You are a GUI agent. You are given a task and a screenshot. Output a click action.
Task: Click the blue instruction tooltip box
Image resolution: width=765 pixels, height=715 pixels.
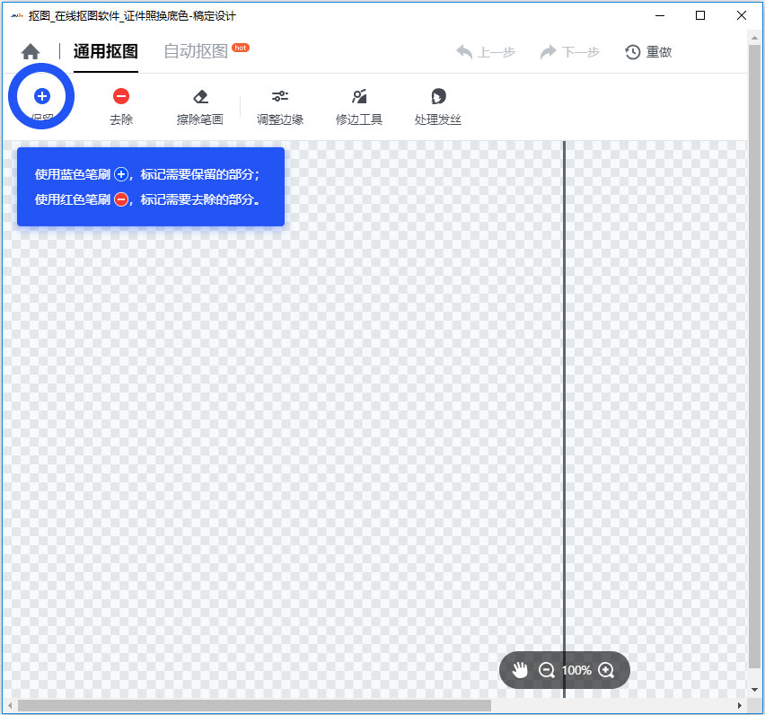click(x=150, y=187)
